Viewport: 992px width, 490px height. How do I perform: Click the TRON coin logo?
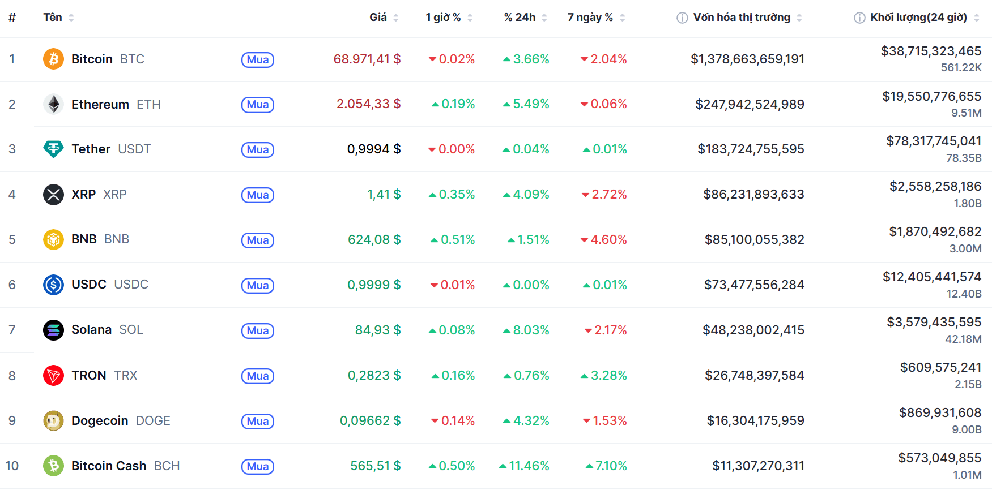[x=53, y=375]
